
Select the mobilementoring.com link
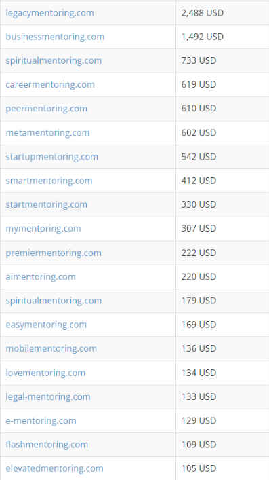pyautogui.click(x=51, y=348)
